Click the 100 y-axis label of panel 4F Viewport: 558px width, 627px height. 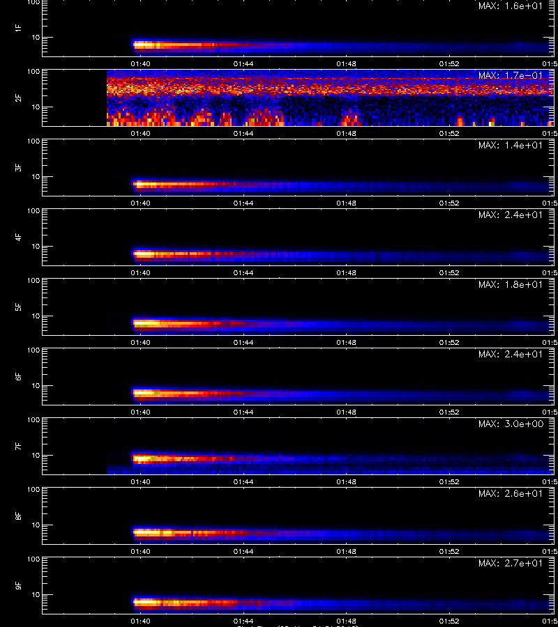click(x=33, y=210)
